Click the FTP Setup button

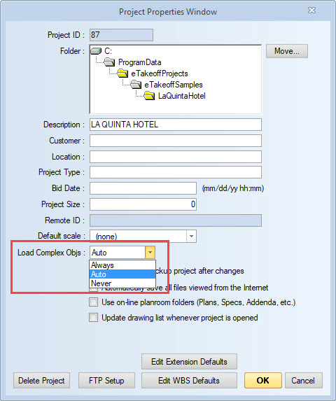click(106, 381)
